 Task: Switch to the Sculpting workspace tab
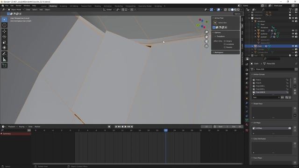tap(64, 6)
